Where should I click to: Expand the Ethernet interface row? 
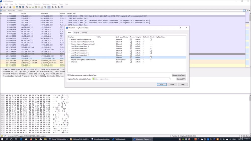69,62
